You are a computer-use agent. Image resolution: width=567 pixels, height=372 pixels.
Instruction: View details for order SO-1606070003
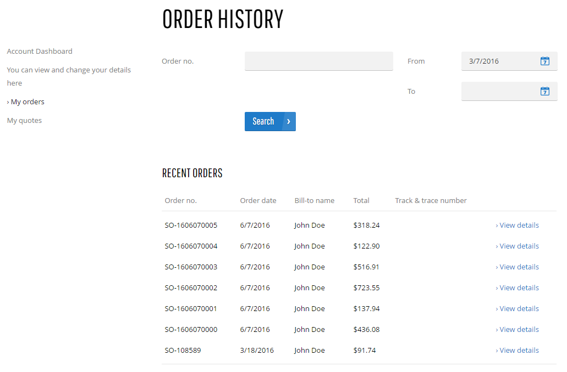pos(517,267)
